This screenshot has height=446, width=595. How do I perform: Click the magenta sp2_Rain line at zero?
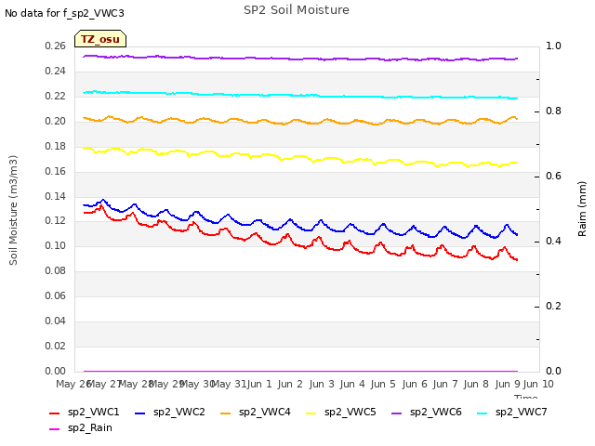[299, 372]
